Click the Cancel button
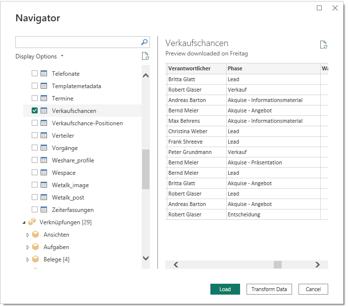Screen dimensions: 348x307 313,289
